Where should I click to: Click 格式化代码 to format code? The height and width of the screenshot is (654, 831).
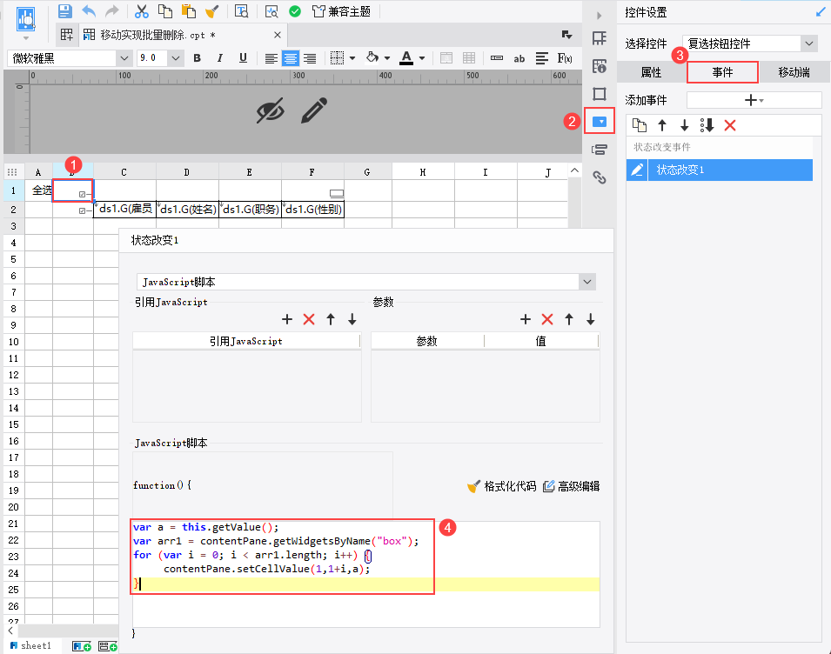(502, 486)
